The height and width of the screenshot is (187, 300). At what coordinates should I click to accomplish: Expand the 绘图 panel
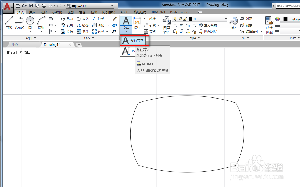pyautogui.click(x=31, y=38)
